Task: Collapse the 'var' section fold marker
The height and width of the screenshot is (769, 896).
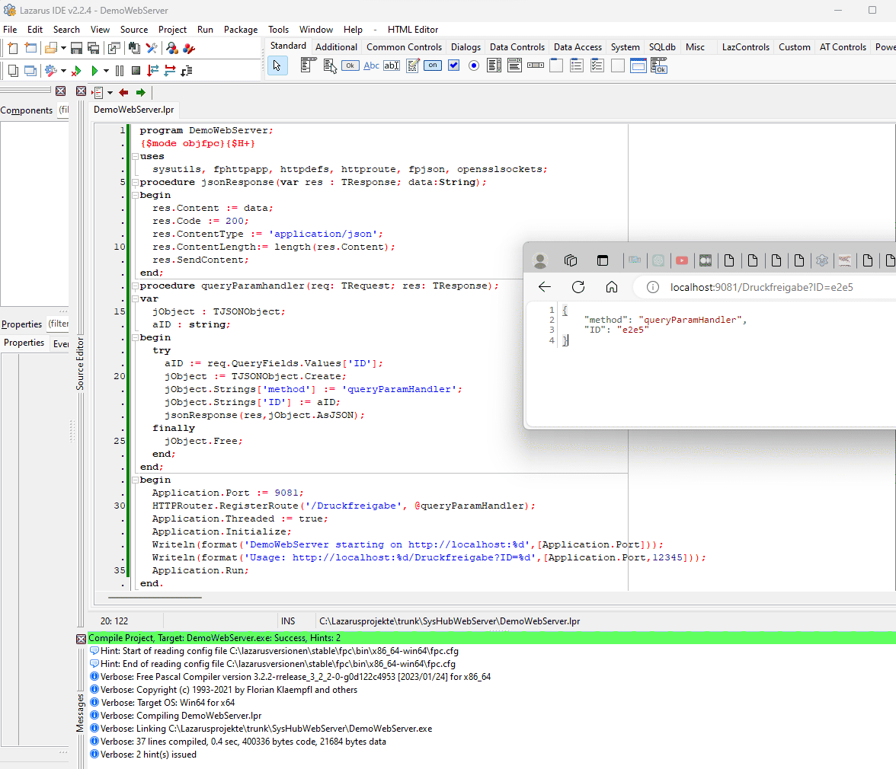Action: 136,299
